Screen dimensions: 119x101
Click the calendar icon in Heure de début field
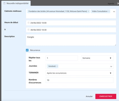29,23
